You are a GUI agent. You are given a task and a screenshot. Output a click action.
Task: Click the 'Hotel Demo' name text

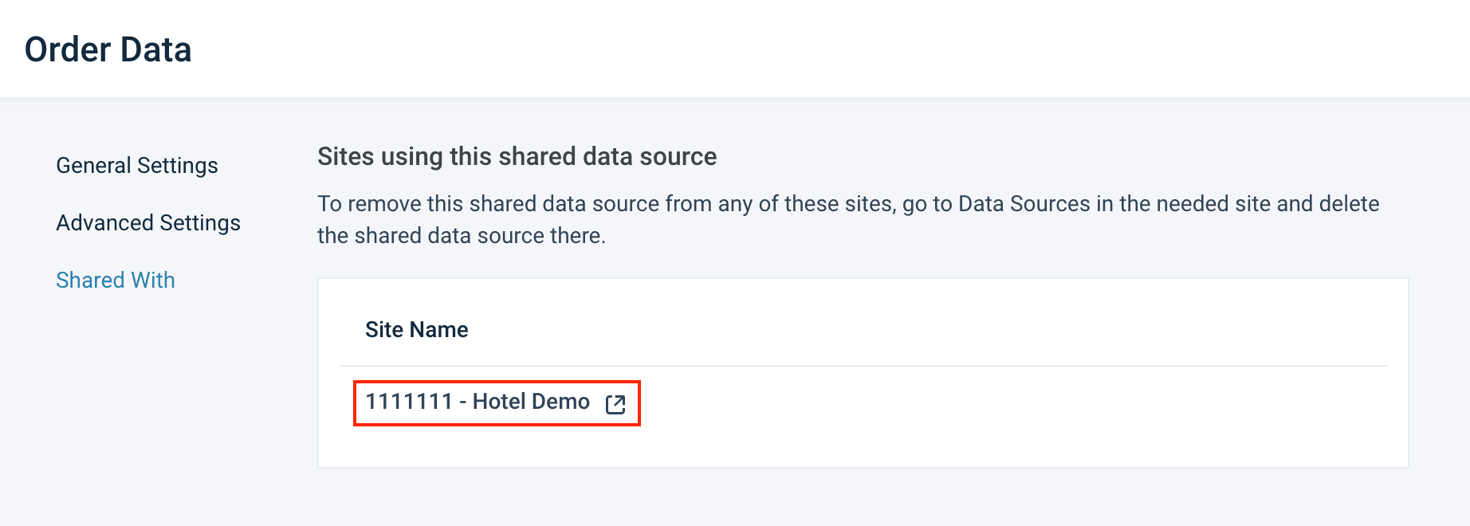tap(531, 402)
